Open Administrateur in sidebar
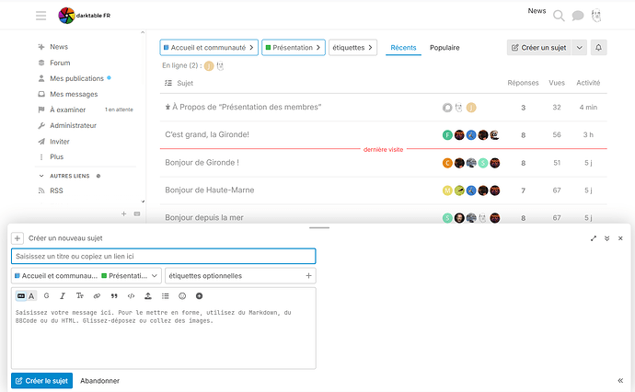The height and width of the screenshot is (392, 635). [73, 125]
